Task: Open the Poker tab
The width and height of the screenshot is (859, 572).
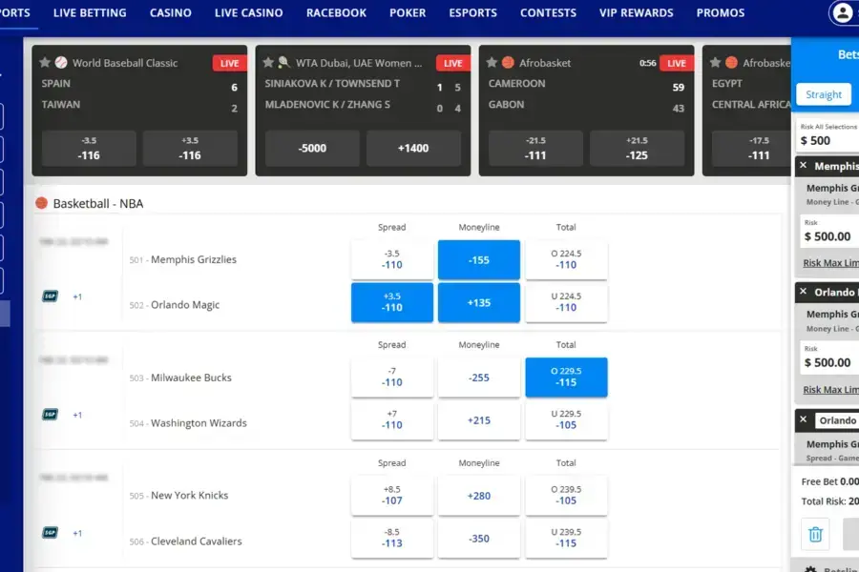Action: tap(408, 12)
